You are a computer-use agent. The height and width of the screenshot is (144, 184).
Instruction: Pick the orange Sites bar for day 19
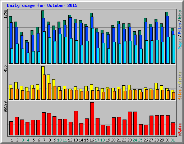(109, 94)
